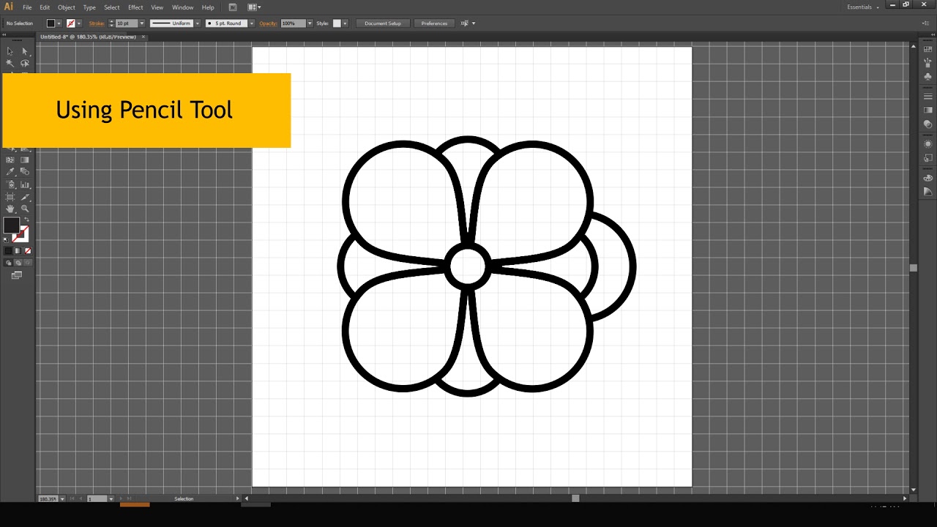The height and width of the screenshot is (527, 937).
Task: Select the Lasso tool
Action: [x=25, y=64]
